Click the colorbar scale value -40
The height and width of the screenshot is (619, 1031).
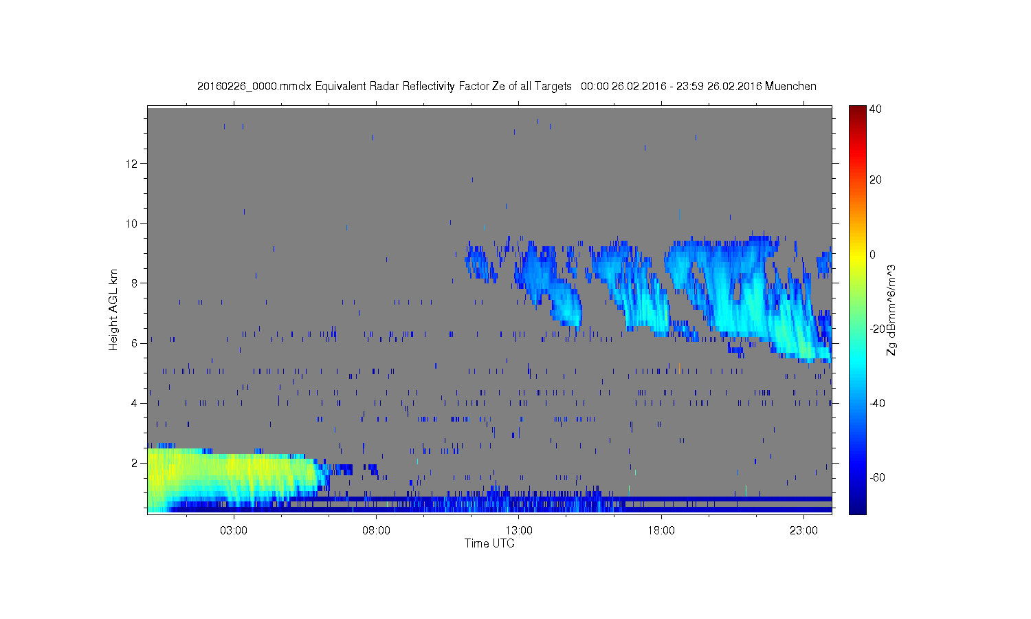(x=877, y=403)
